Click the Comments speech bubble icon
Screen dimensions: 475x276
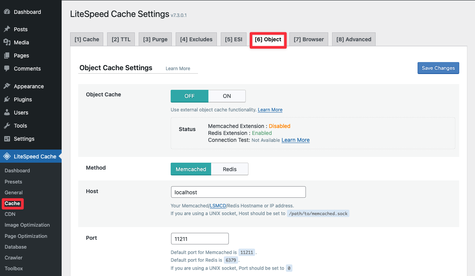(7, 69)
